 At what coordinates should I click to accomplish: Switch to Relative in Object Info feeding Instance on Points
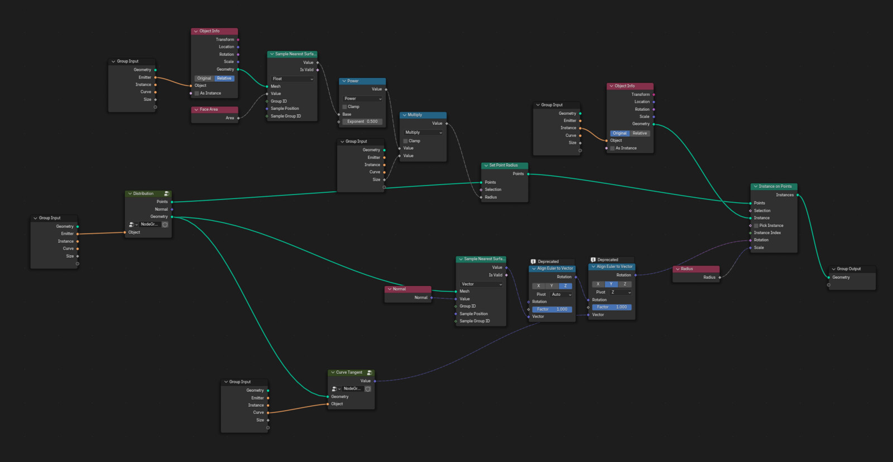pos(640,134)
